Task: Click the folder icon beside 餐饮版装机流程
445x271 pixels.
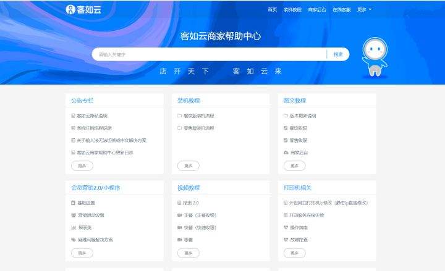Action: tap(180, 115)
